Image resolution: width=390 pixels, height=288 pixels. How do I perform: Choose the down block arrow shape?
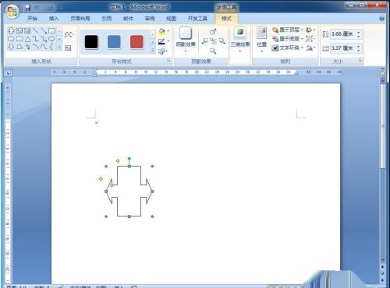[x=11, y=47]
